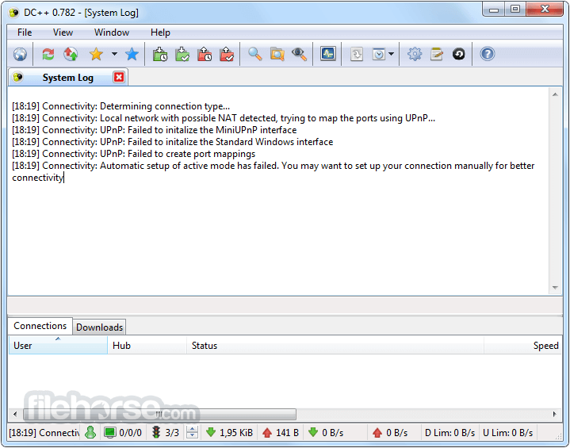Click the Open file list icon

(x=357, y=55)
